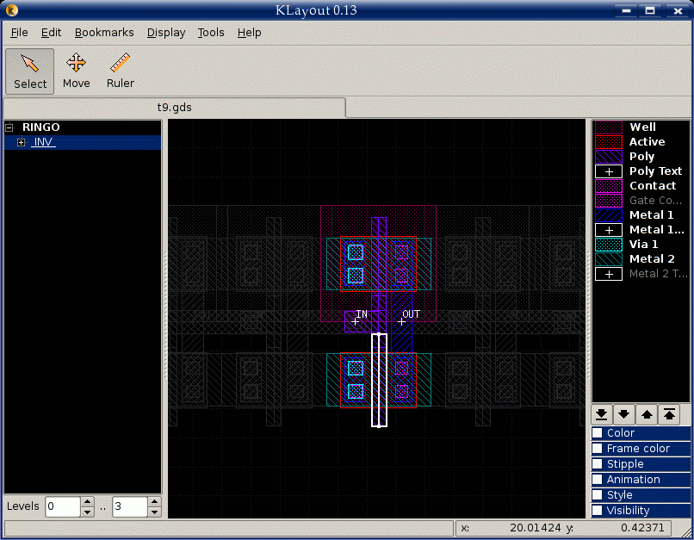Pick the Ruler measuring tool
694x540 pixels.
point(121,71)
